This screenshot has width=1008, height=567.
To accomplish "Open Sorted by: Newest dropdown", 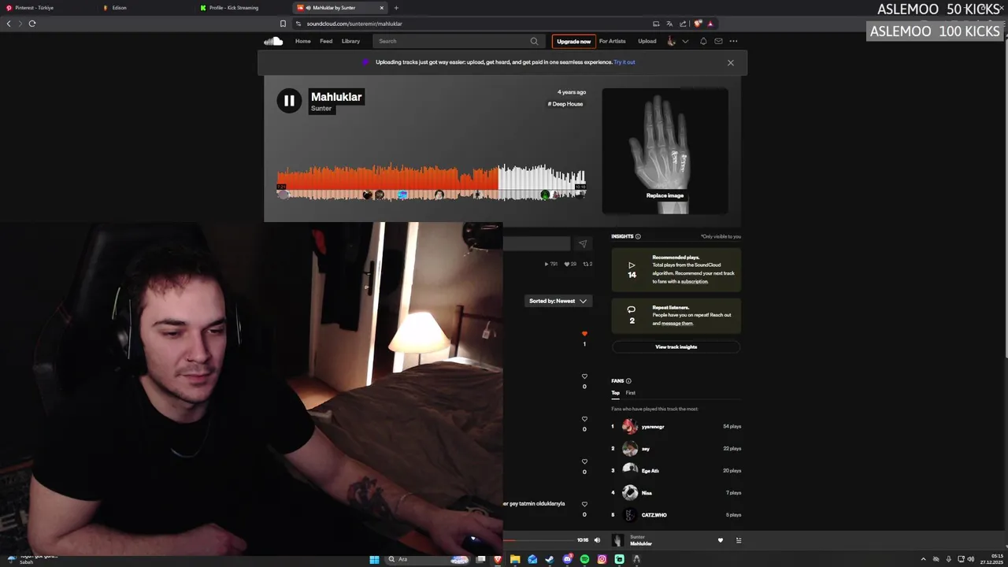I will (558, 301).
